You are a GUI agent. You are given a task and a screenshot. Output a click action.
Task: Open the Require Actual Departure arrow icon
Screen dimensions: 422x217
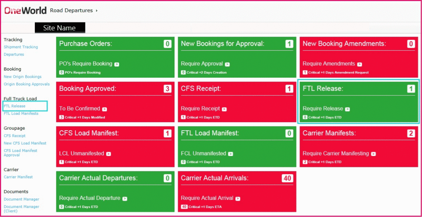pyautogui.click(x=125, y=198)
